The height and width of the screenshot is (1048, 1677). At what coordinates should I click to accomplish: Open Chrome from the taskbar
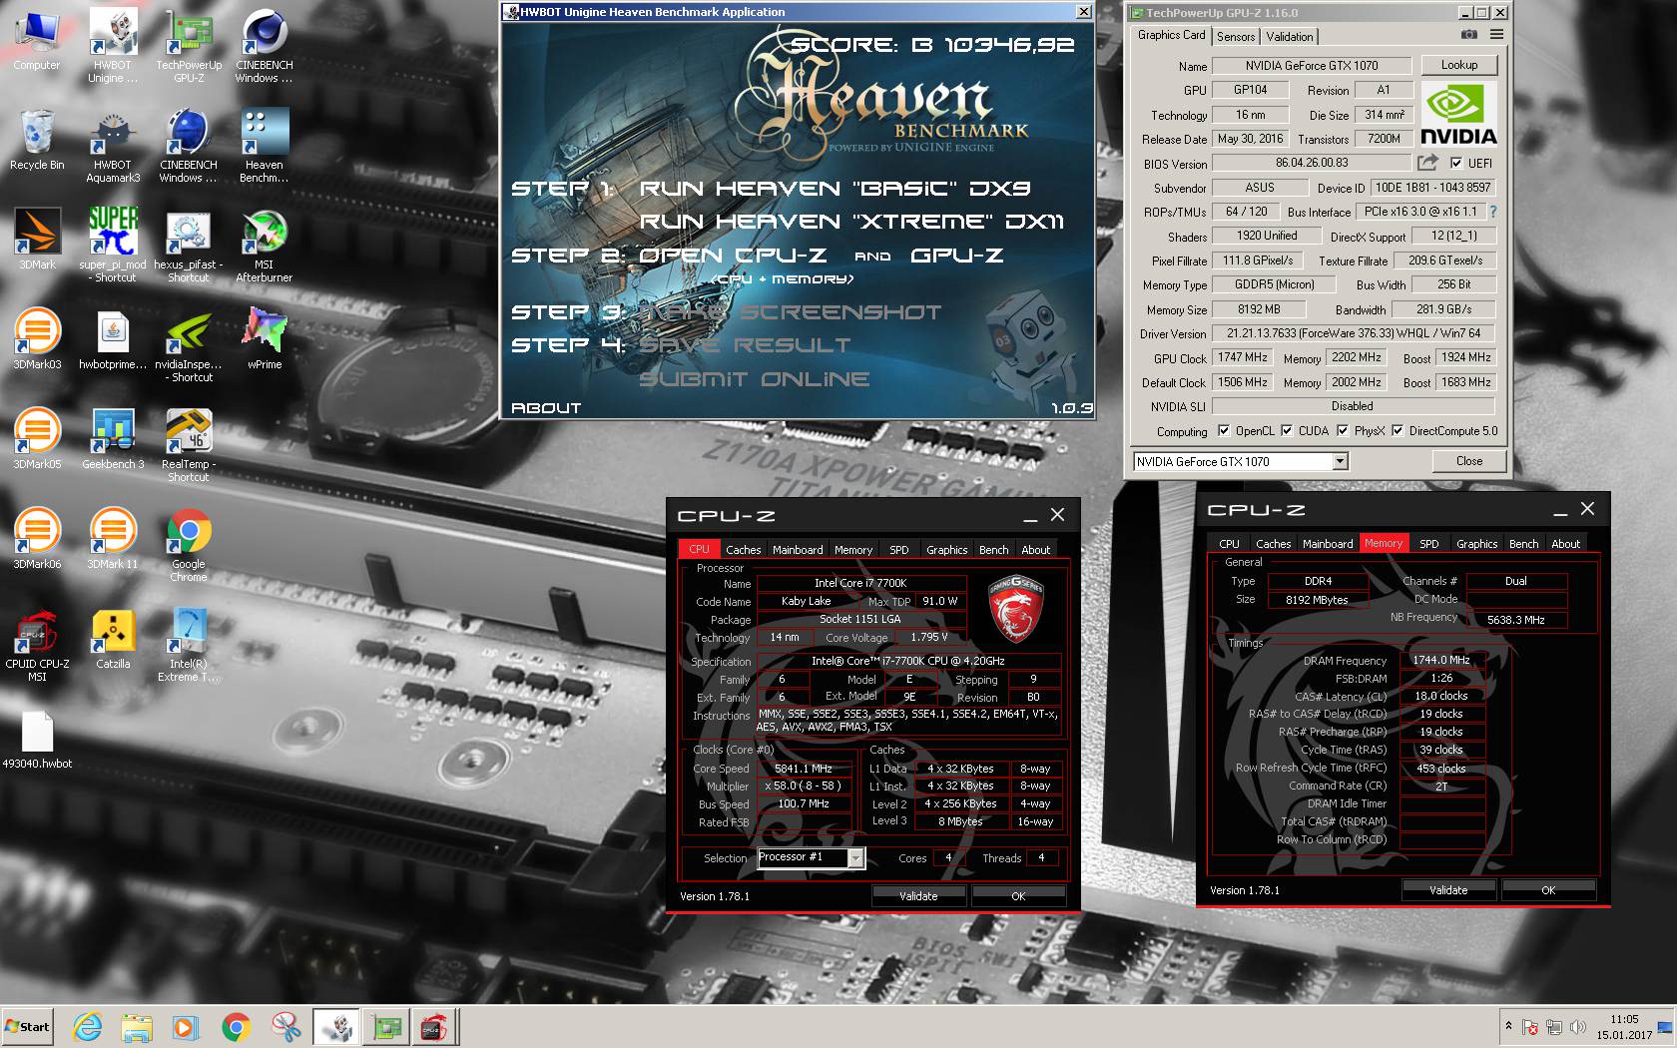[236, 1027]
